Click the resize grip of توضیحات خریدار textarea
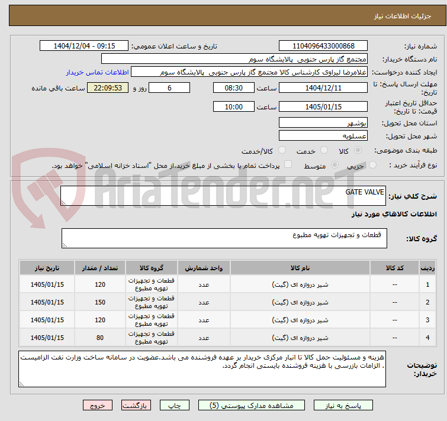The image size is (447, 421). click(x=21, y=384)
